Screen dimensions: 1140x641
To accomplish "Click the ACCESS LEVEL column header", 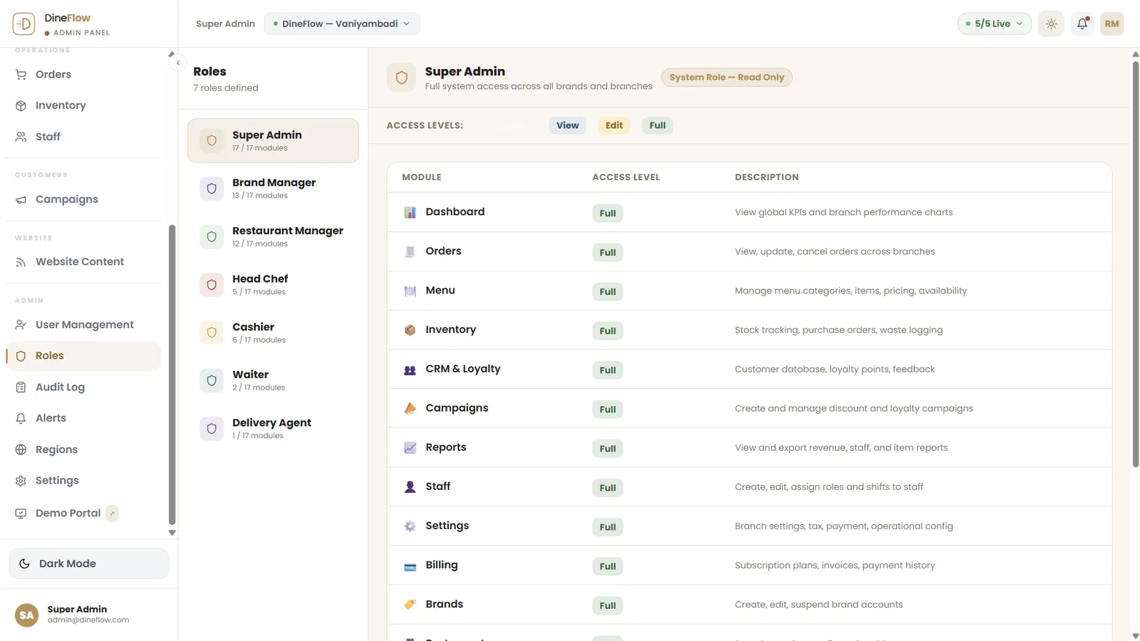I will [x=626, y=177].
